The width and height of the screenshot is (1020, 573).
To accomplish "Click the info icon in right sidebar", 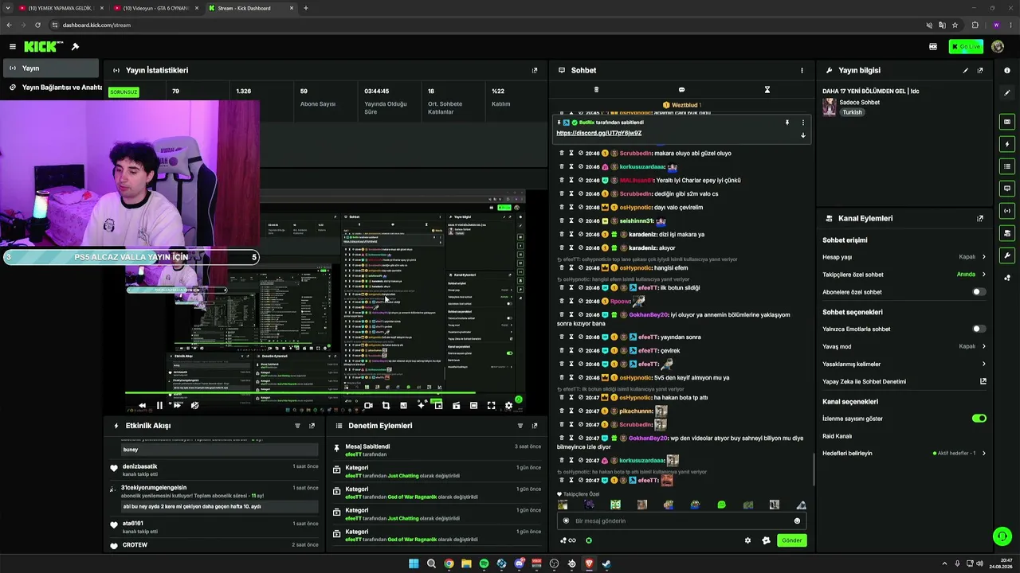I will (x=1007, y=70).
